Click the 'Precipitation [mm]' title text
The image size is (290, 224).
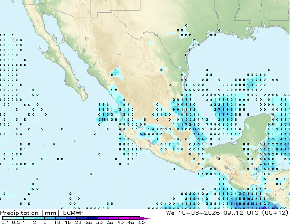click(29, 213)
